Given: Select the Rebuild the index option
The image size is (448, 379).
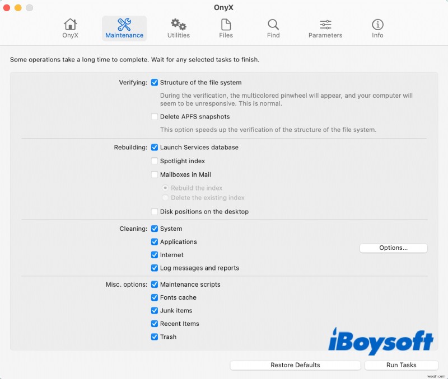Looking at the screenshot, I should click(x=165, y=188).
